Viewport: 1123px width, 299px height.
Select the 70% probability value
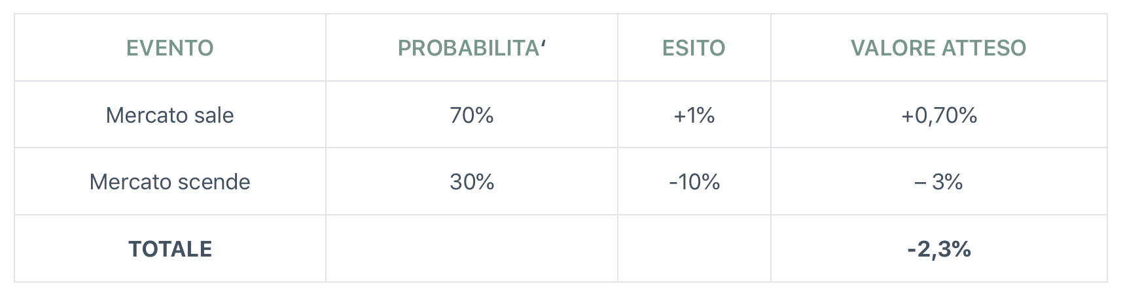472,116
